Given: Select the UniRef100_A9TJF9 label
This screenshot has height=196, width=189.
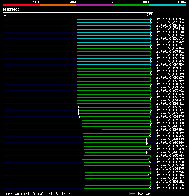Looking at the screenshot, I should click(x=170, y=133).
